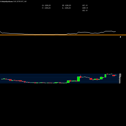126x126 pixels.
Task: Select the open value O: 120.25
Action: [46, 6]
